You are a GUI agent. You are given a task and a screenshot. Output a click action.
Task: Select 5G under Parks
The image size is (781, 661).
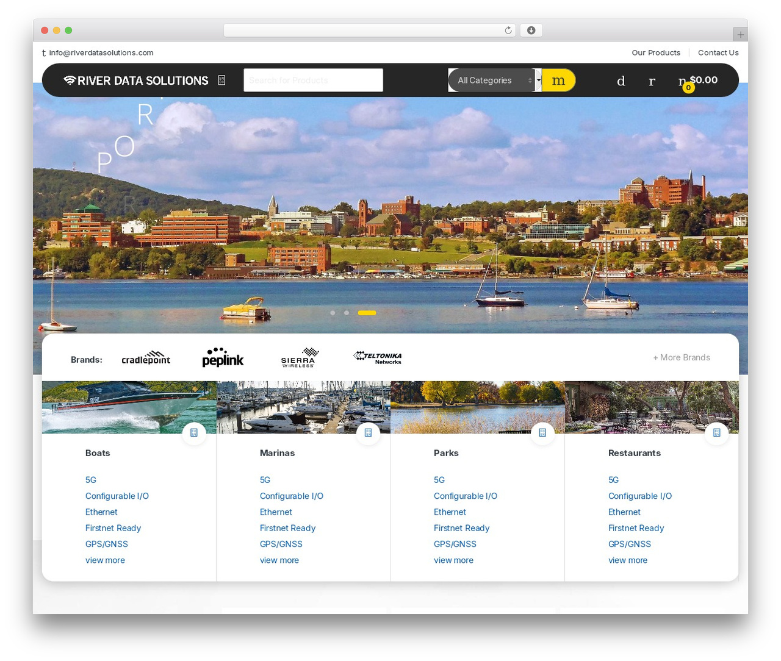(439, 480)
